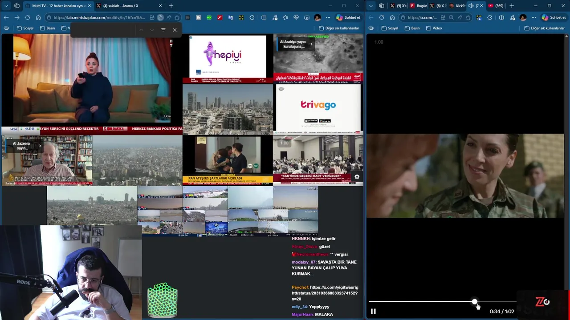Open the right browser's extensions puzzle icon
Screen dimensions: 570x320
coord(489,17)
